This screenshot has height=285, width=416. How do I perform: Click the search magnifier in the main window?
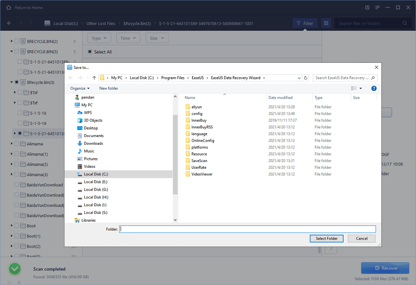click(404, 23)
